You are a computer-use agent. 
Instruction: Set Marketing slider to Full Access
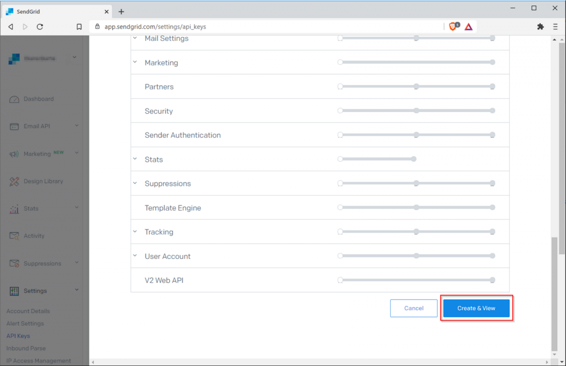pos(493,62)
